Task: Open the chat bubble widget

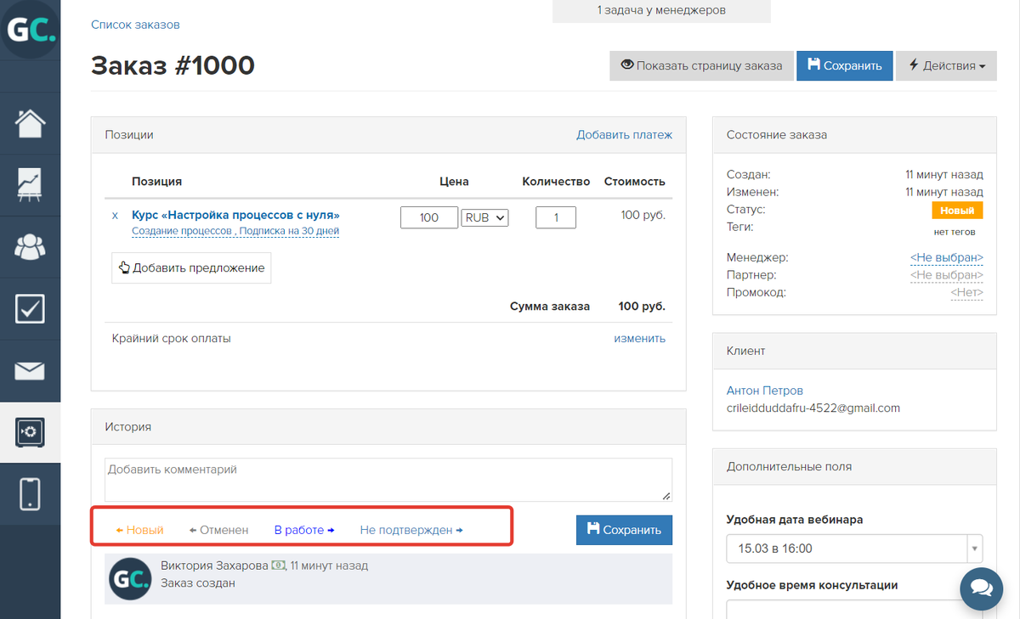Action: [x=981, y=589]
